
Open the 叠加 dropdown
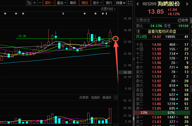61,3
